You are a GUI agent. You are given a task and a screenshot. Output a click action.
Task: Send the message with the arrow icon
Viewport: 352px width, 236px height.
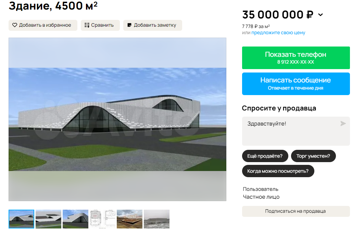(343, 123)
